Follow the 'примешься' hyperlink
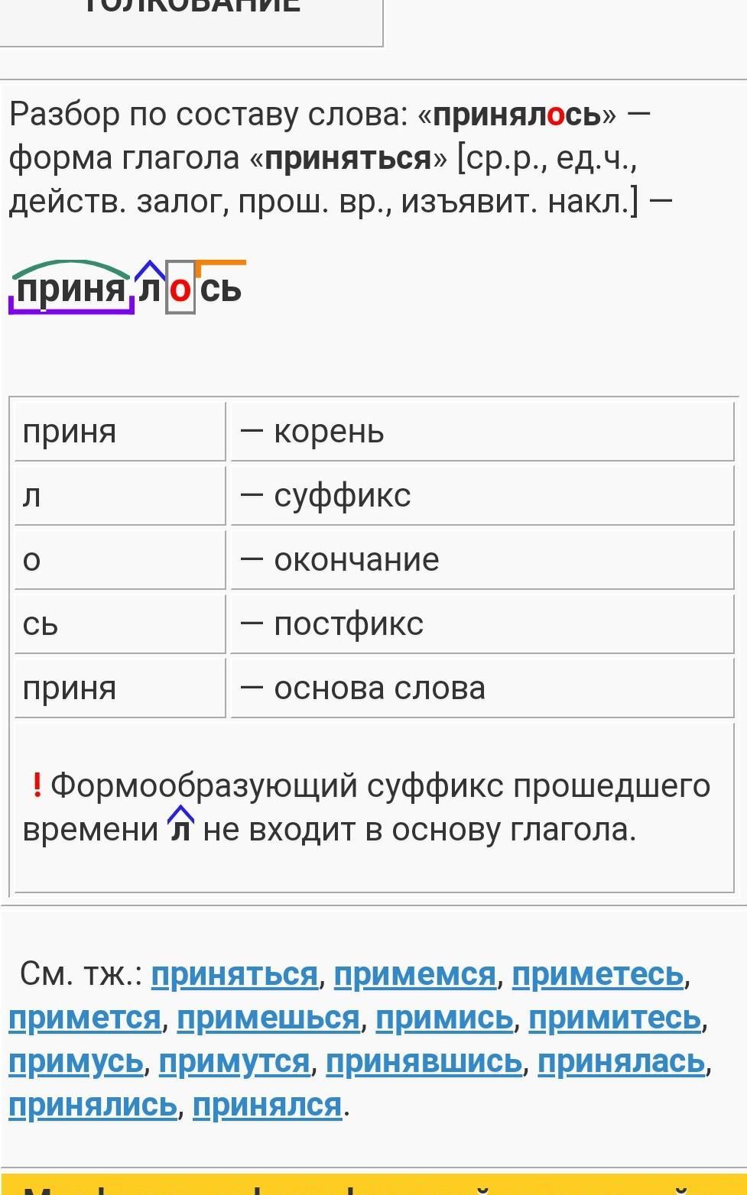747x1195 pixels. pos(268,1018)
